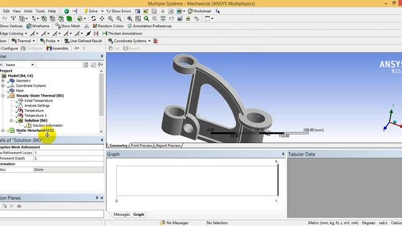This screenshot has width=402, height=226.
Task: Click the User Defined Result icon
Action: tap(67, 41)
